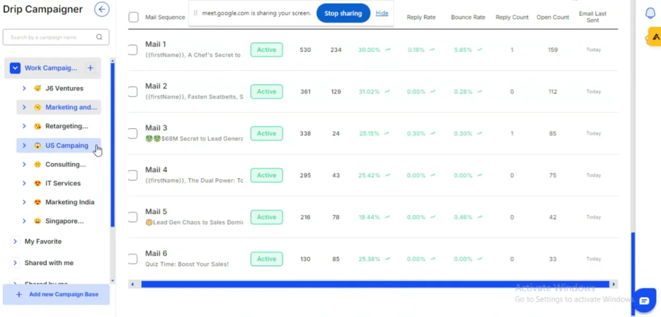Click the Bounce Rate column header
The image size is (661, 317).
(468, 17)
